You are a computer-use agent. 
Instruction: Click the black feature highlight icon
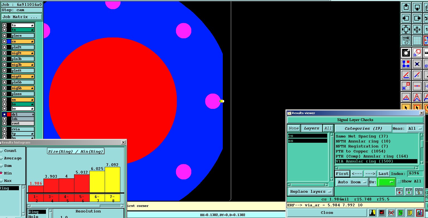click(x=406, y=53)
